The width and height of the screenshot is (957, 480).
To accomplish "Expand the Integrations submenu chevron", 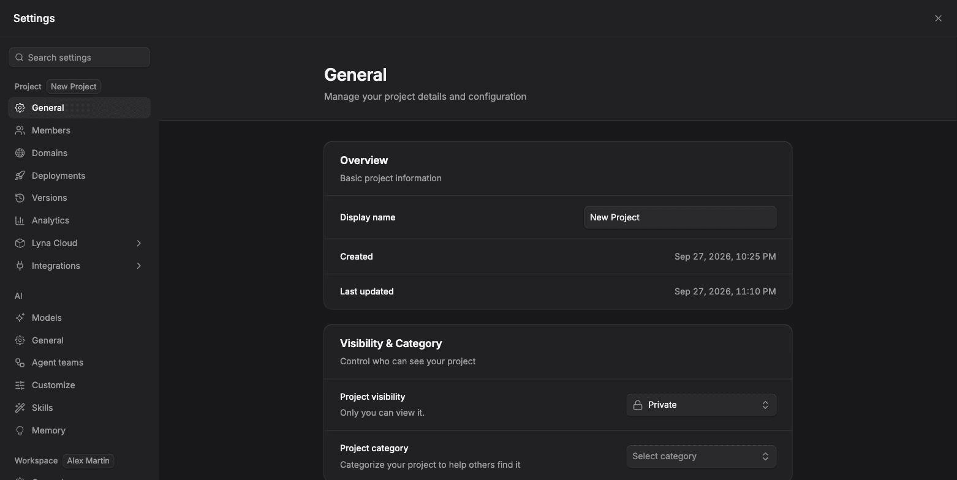I will click(x=139, y=266).
